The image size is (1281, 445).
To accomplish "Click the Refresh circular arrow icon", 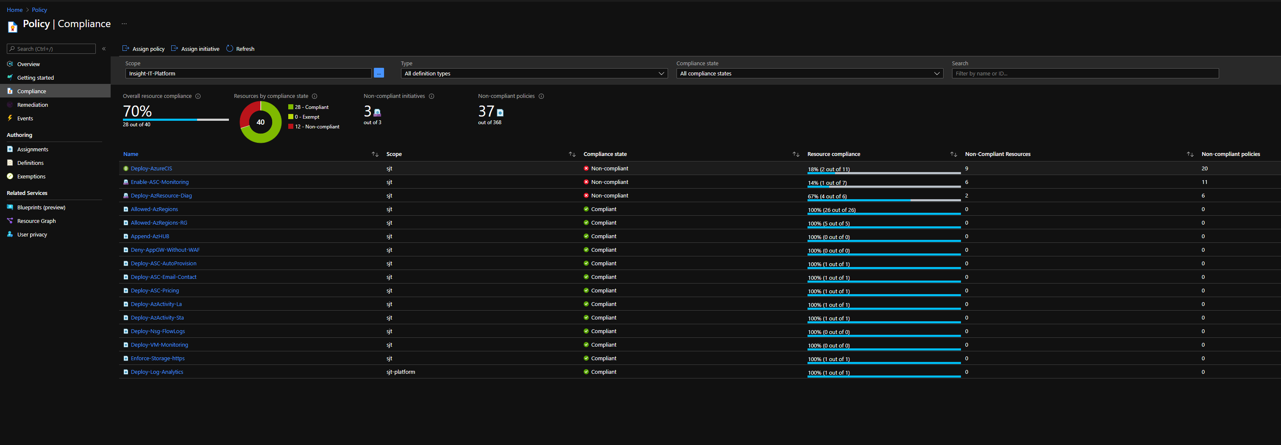I will pyautogui.click(x=230, y=48).
